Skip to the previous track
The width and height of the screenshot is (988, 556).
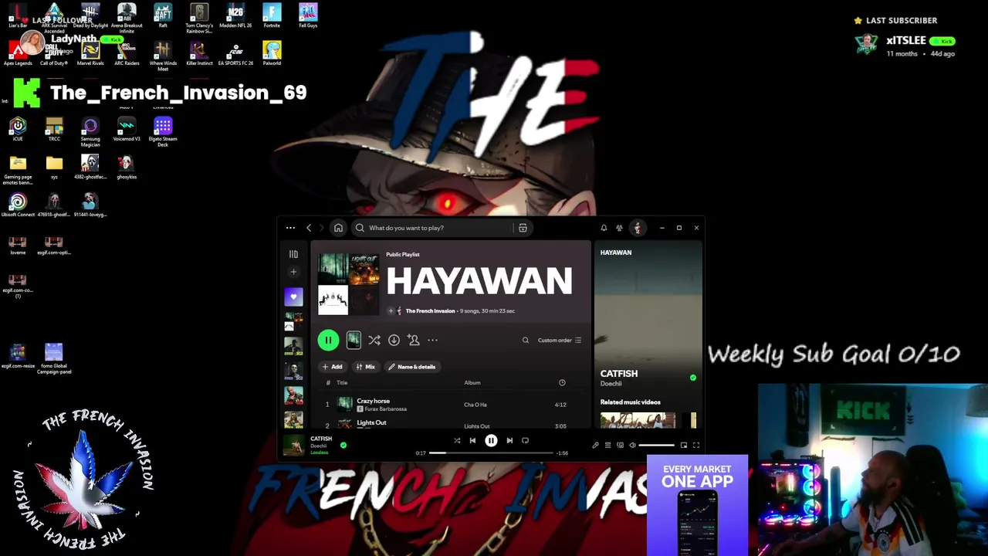[472, 440]
